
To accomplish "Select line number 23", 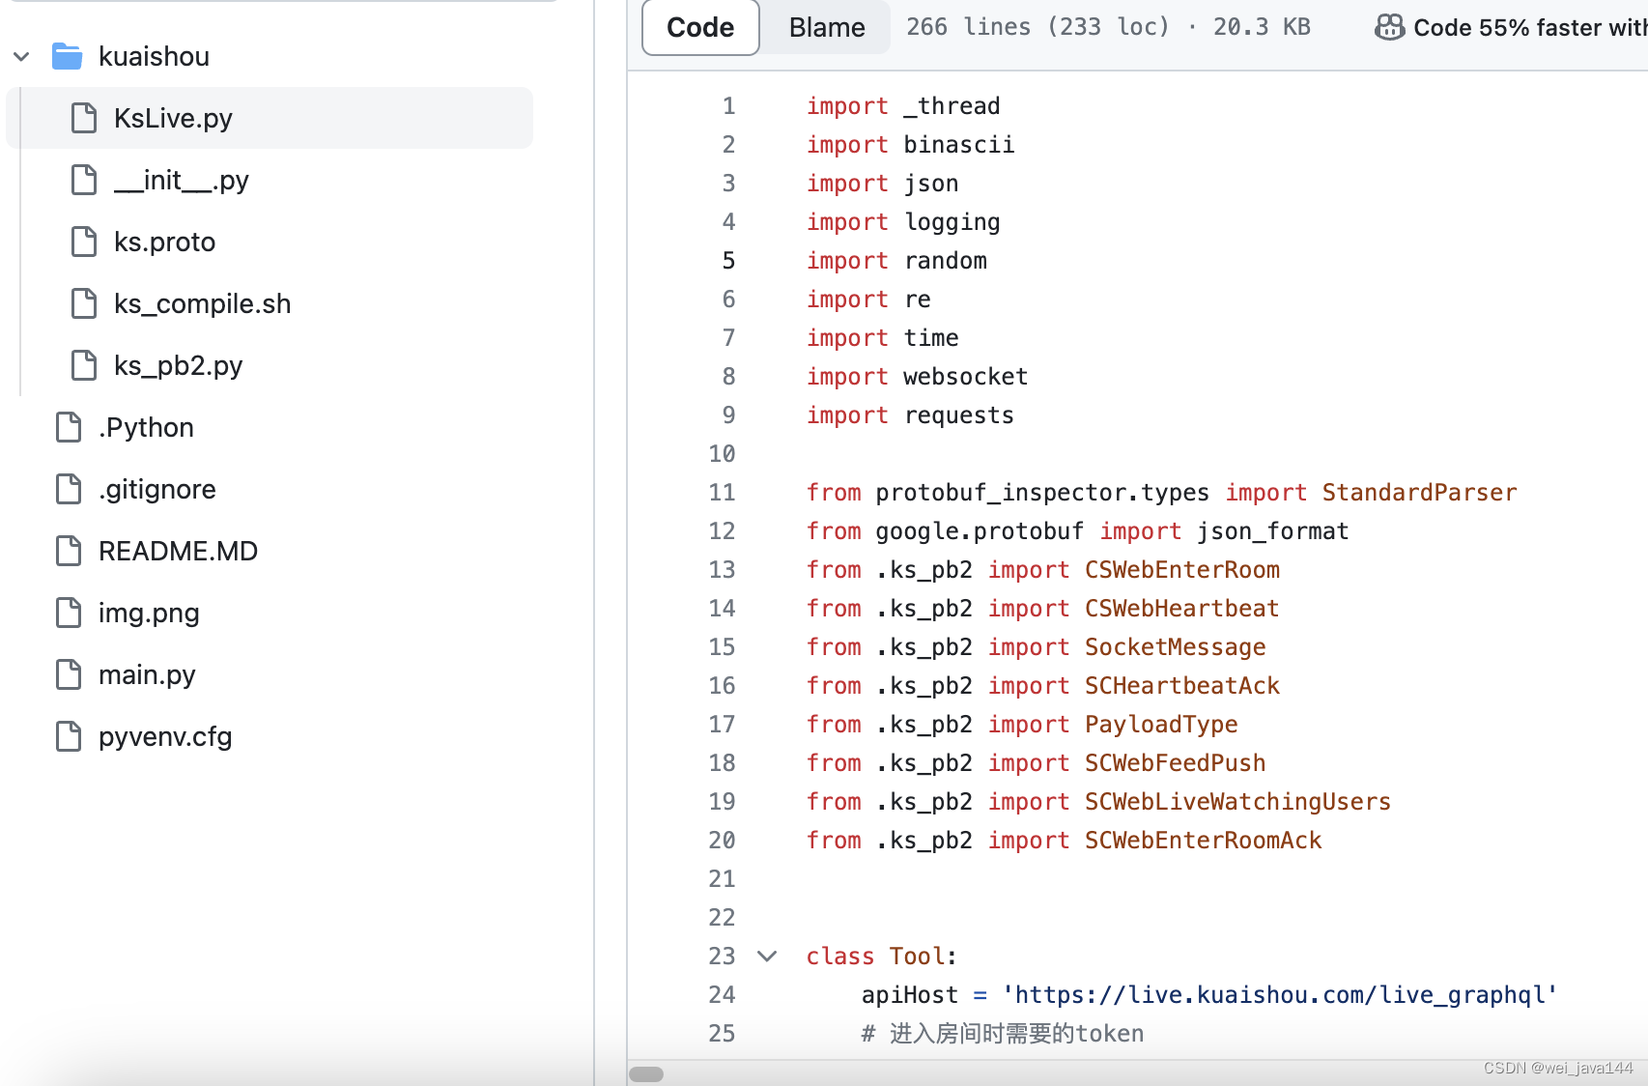I will tap(722, 957).
